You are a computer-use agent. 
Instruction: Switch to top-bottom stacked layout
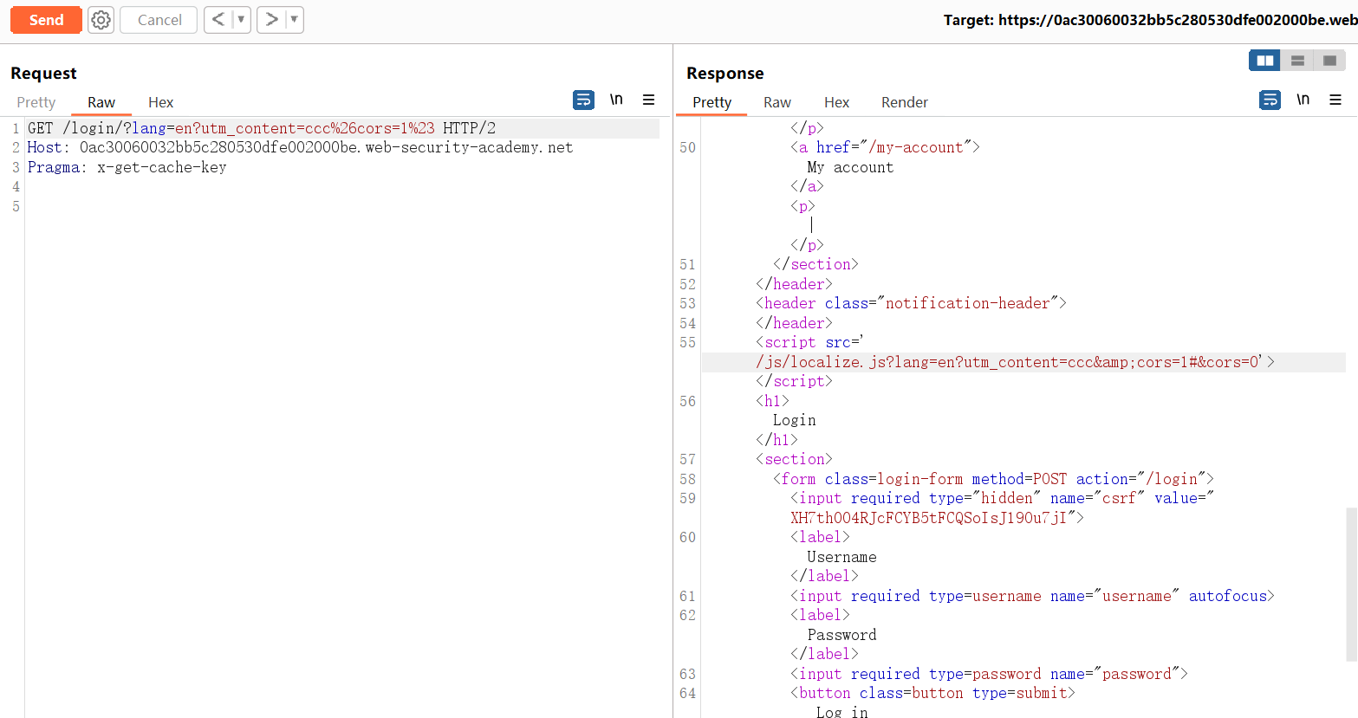point(1297,61)
